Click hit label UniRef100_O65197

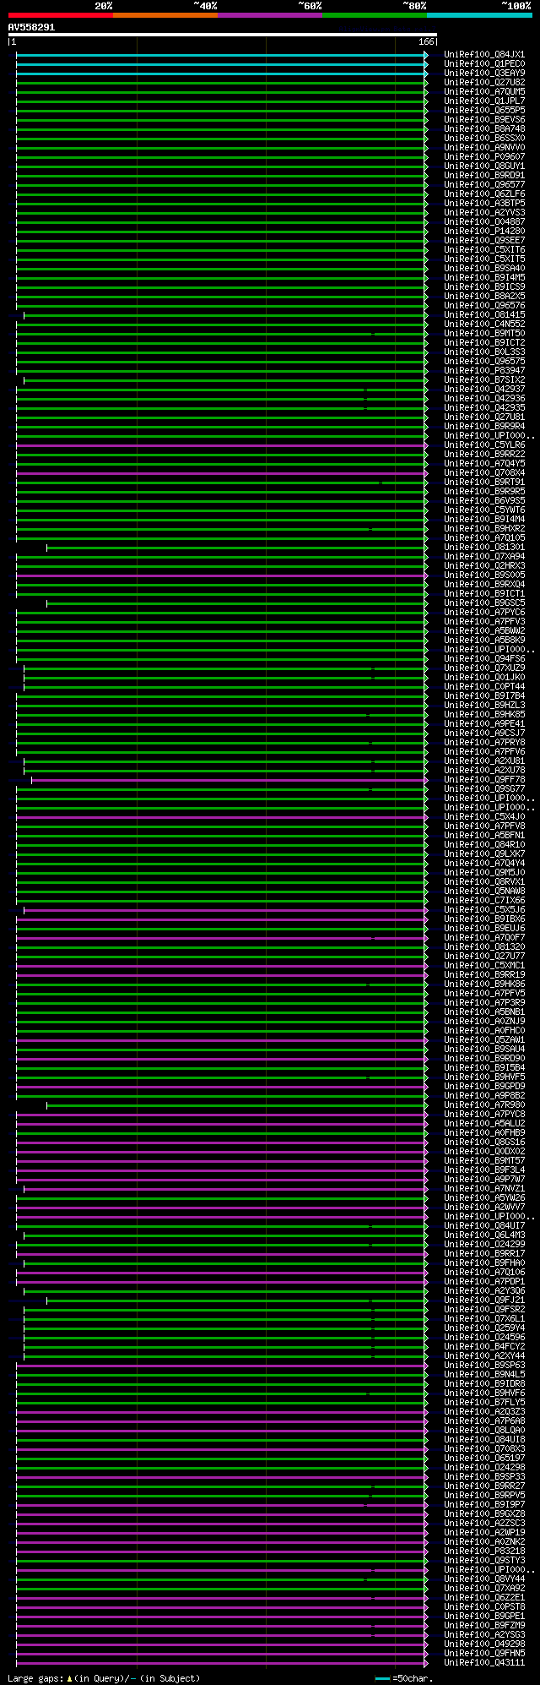pyautogui.click(x=484, y=1459)
